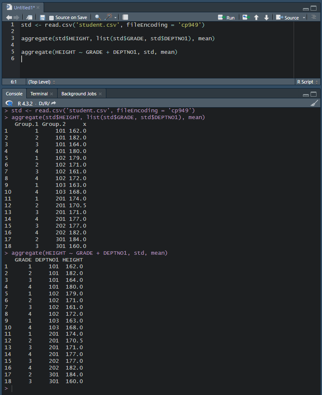The height and width of the screenshot is (395, 322).
Task: Source the active document
Action: pos(288,18)
